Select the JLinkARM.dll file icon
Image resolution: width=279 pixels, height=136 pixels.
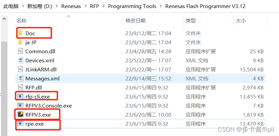click(20, 69)
